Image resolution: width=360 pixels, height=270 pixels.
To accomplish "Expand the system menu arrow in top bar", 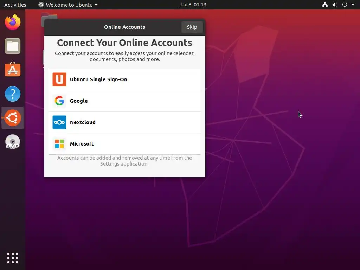I will [x=353, y=5].
